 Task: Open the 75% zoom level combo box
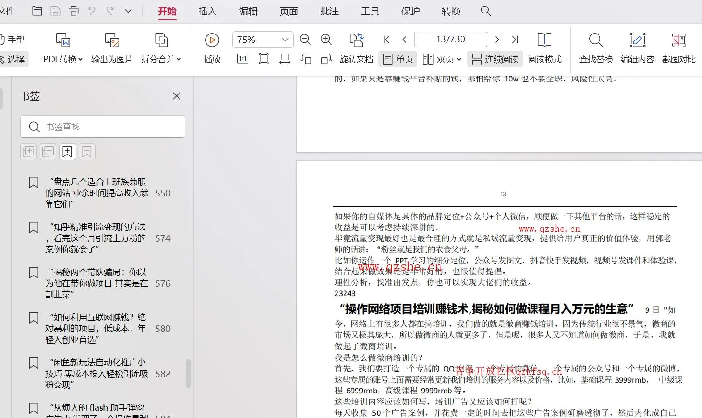click(x=262, y=40)
